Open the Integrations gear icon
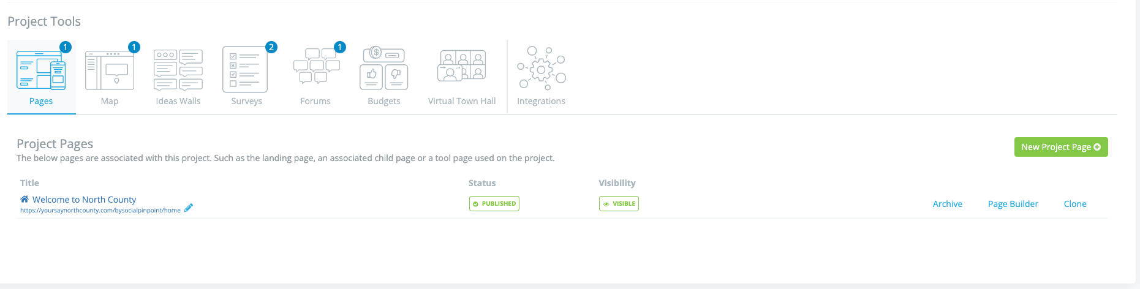Image resolution: width=1140 pixels, height=289 pixels. point(542,68)
